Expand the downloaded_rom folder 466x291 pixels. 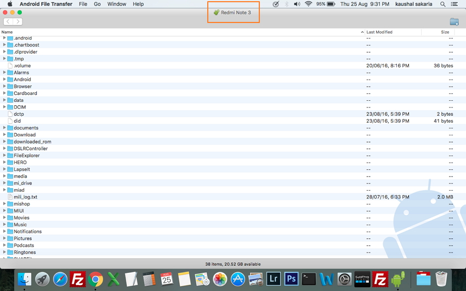4,141
